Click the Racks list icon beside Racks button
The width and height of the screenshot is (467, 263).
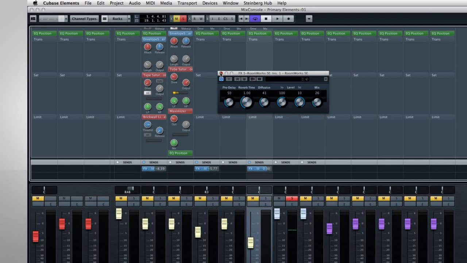tap(105, 19)
